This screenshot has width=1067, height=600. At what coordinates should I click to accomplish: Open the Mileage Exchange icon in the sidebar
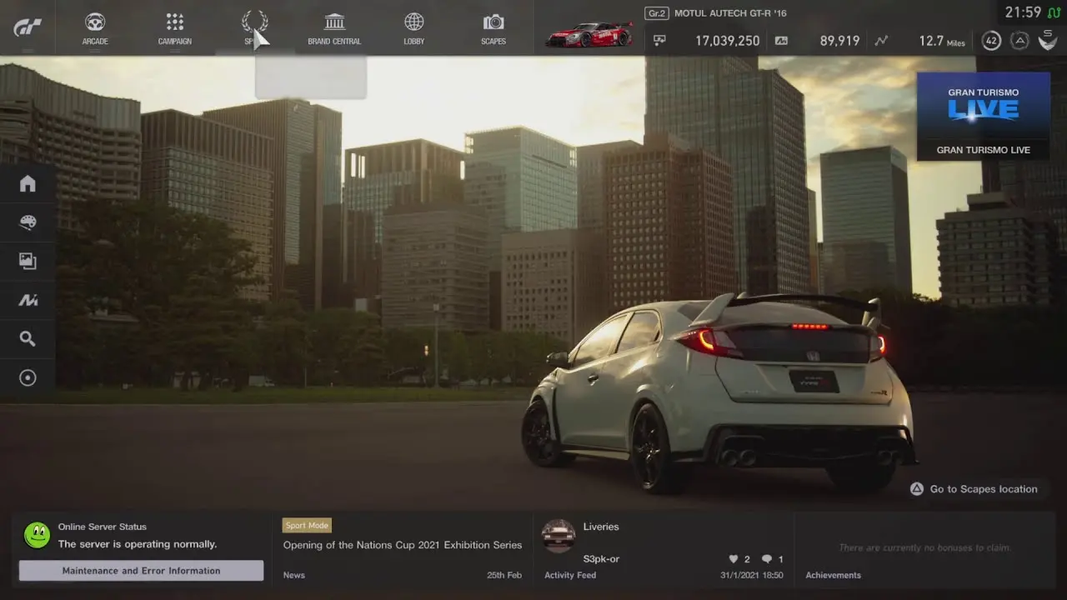(28, 300)
